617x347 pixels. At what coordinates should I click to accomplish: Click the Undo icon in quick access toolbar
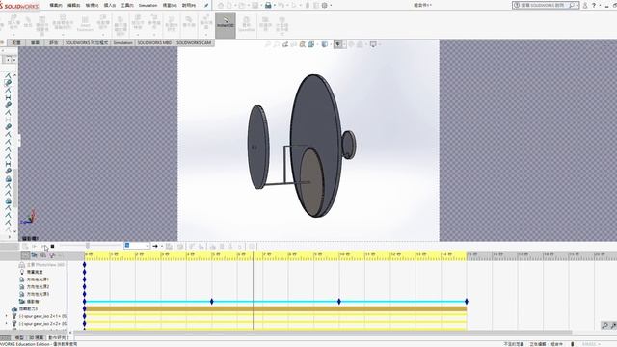(x=282, y=5)
